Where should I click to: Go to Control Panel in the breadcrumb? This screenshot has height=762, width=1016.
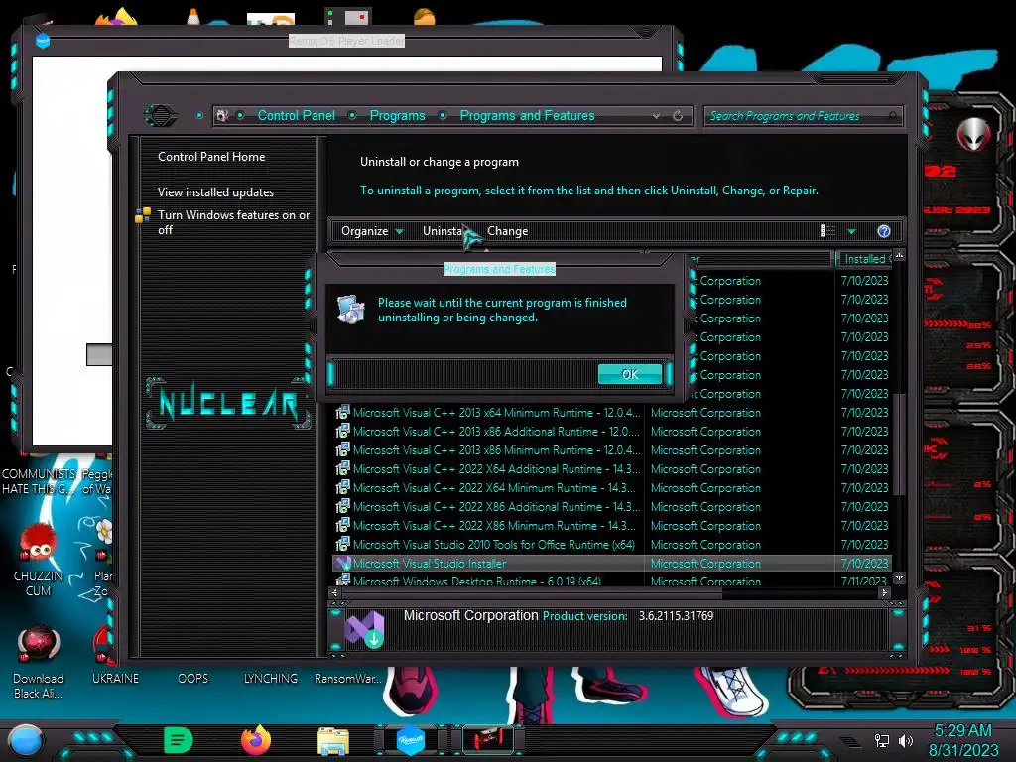click(x=296, y=115)
